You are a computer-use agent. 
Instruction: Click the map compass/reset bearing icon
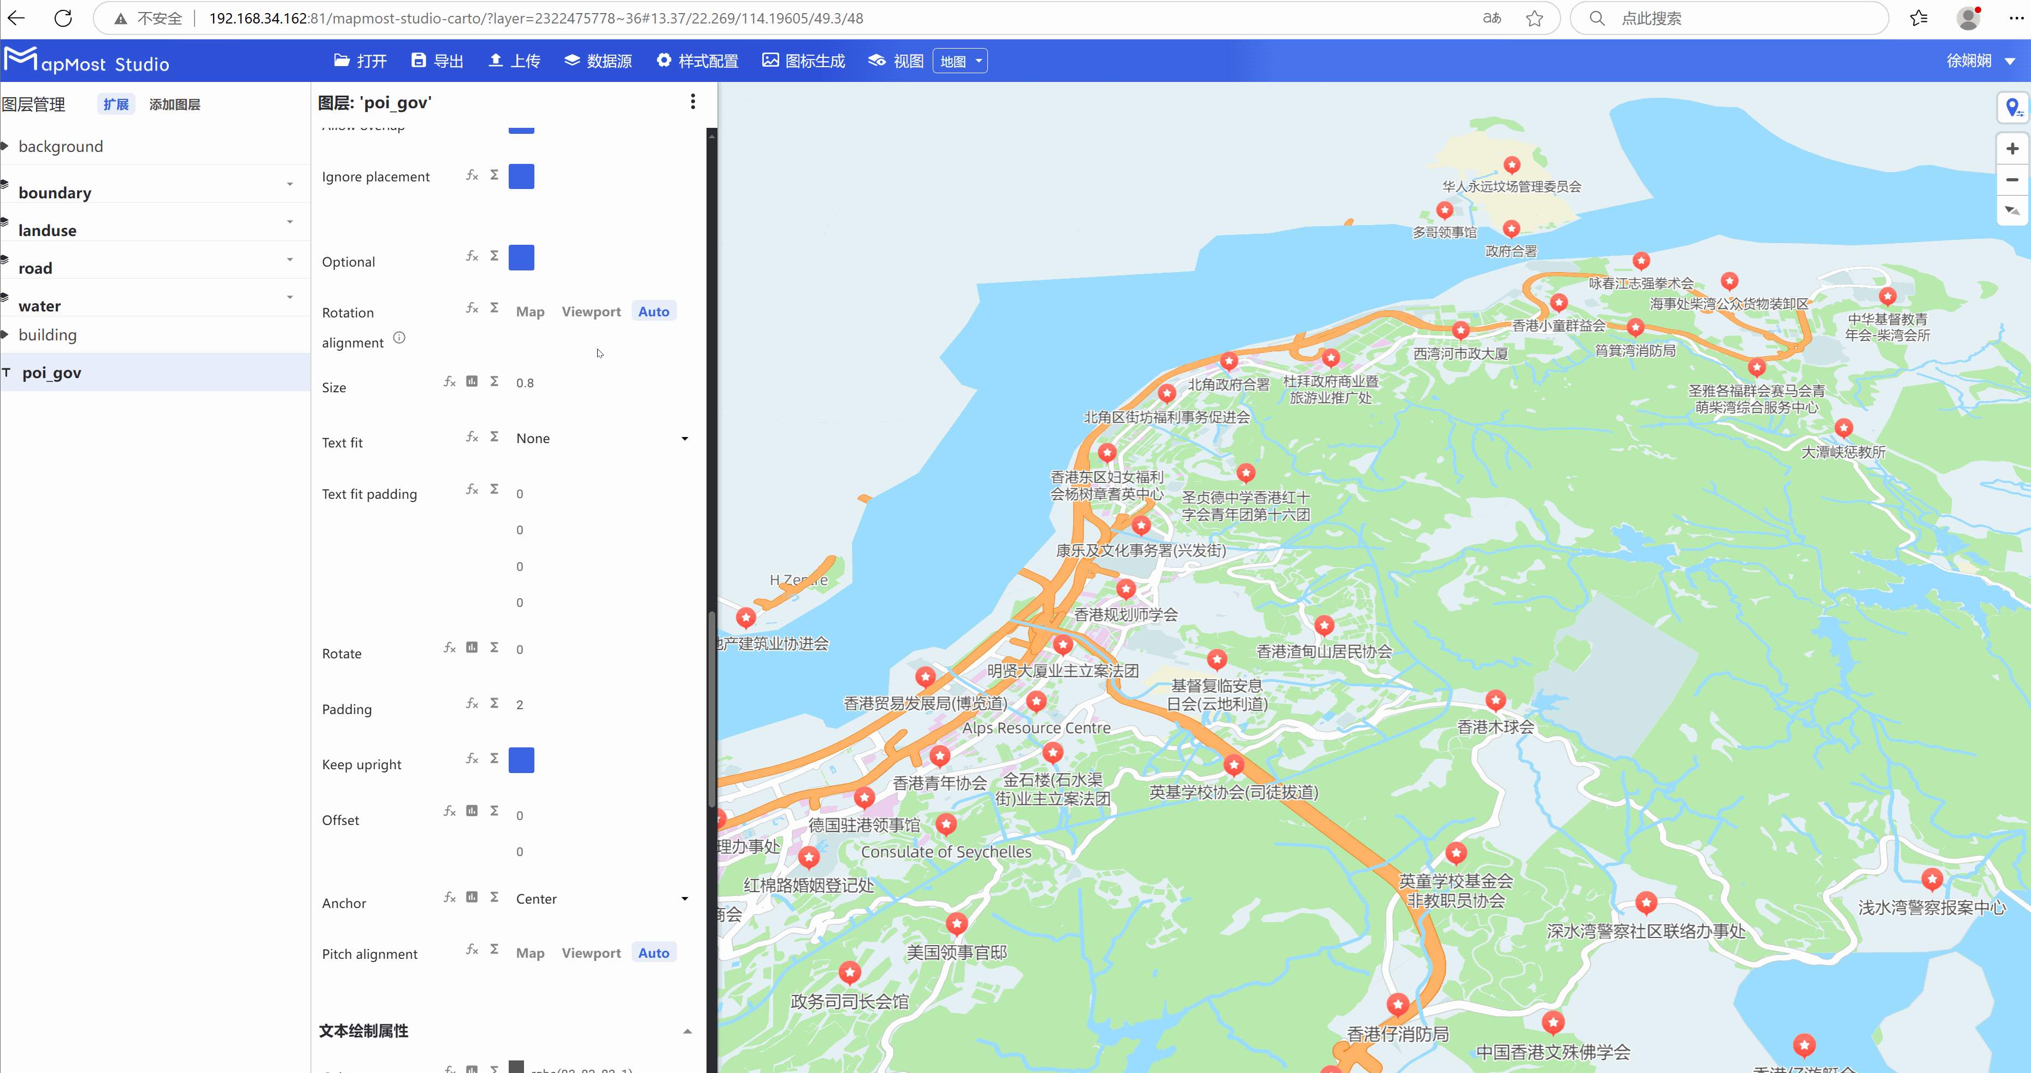[2012, 210]
